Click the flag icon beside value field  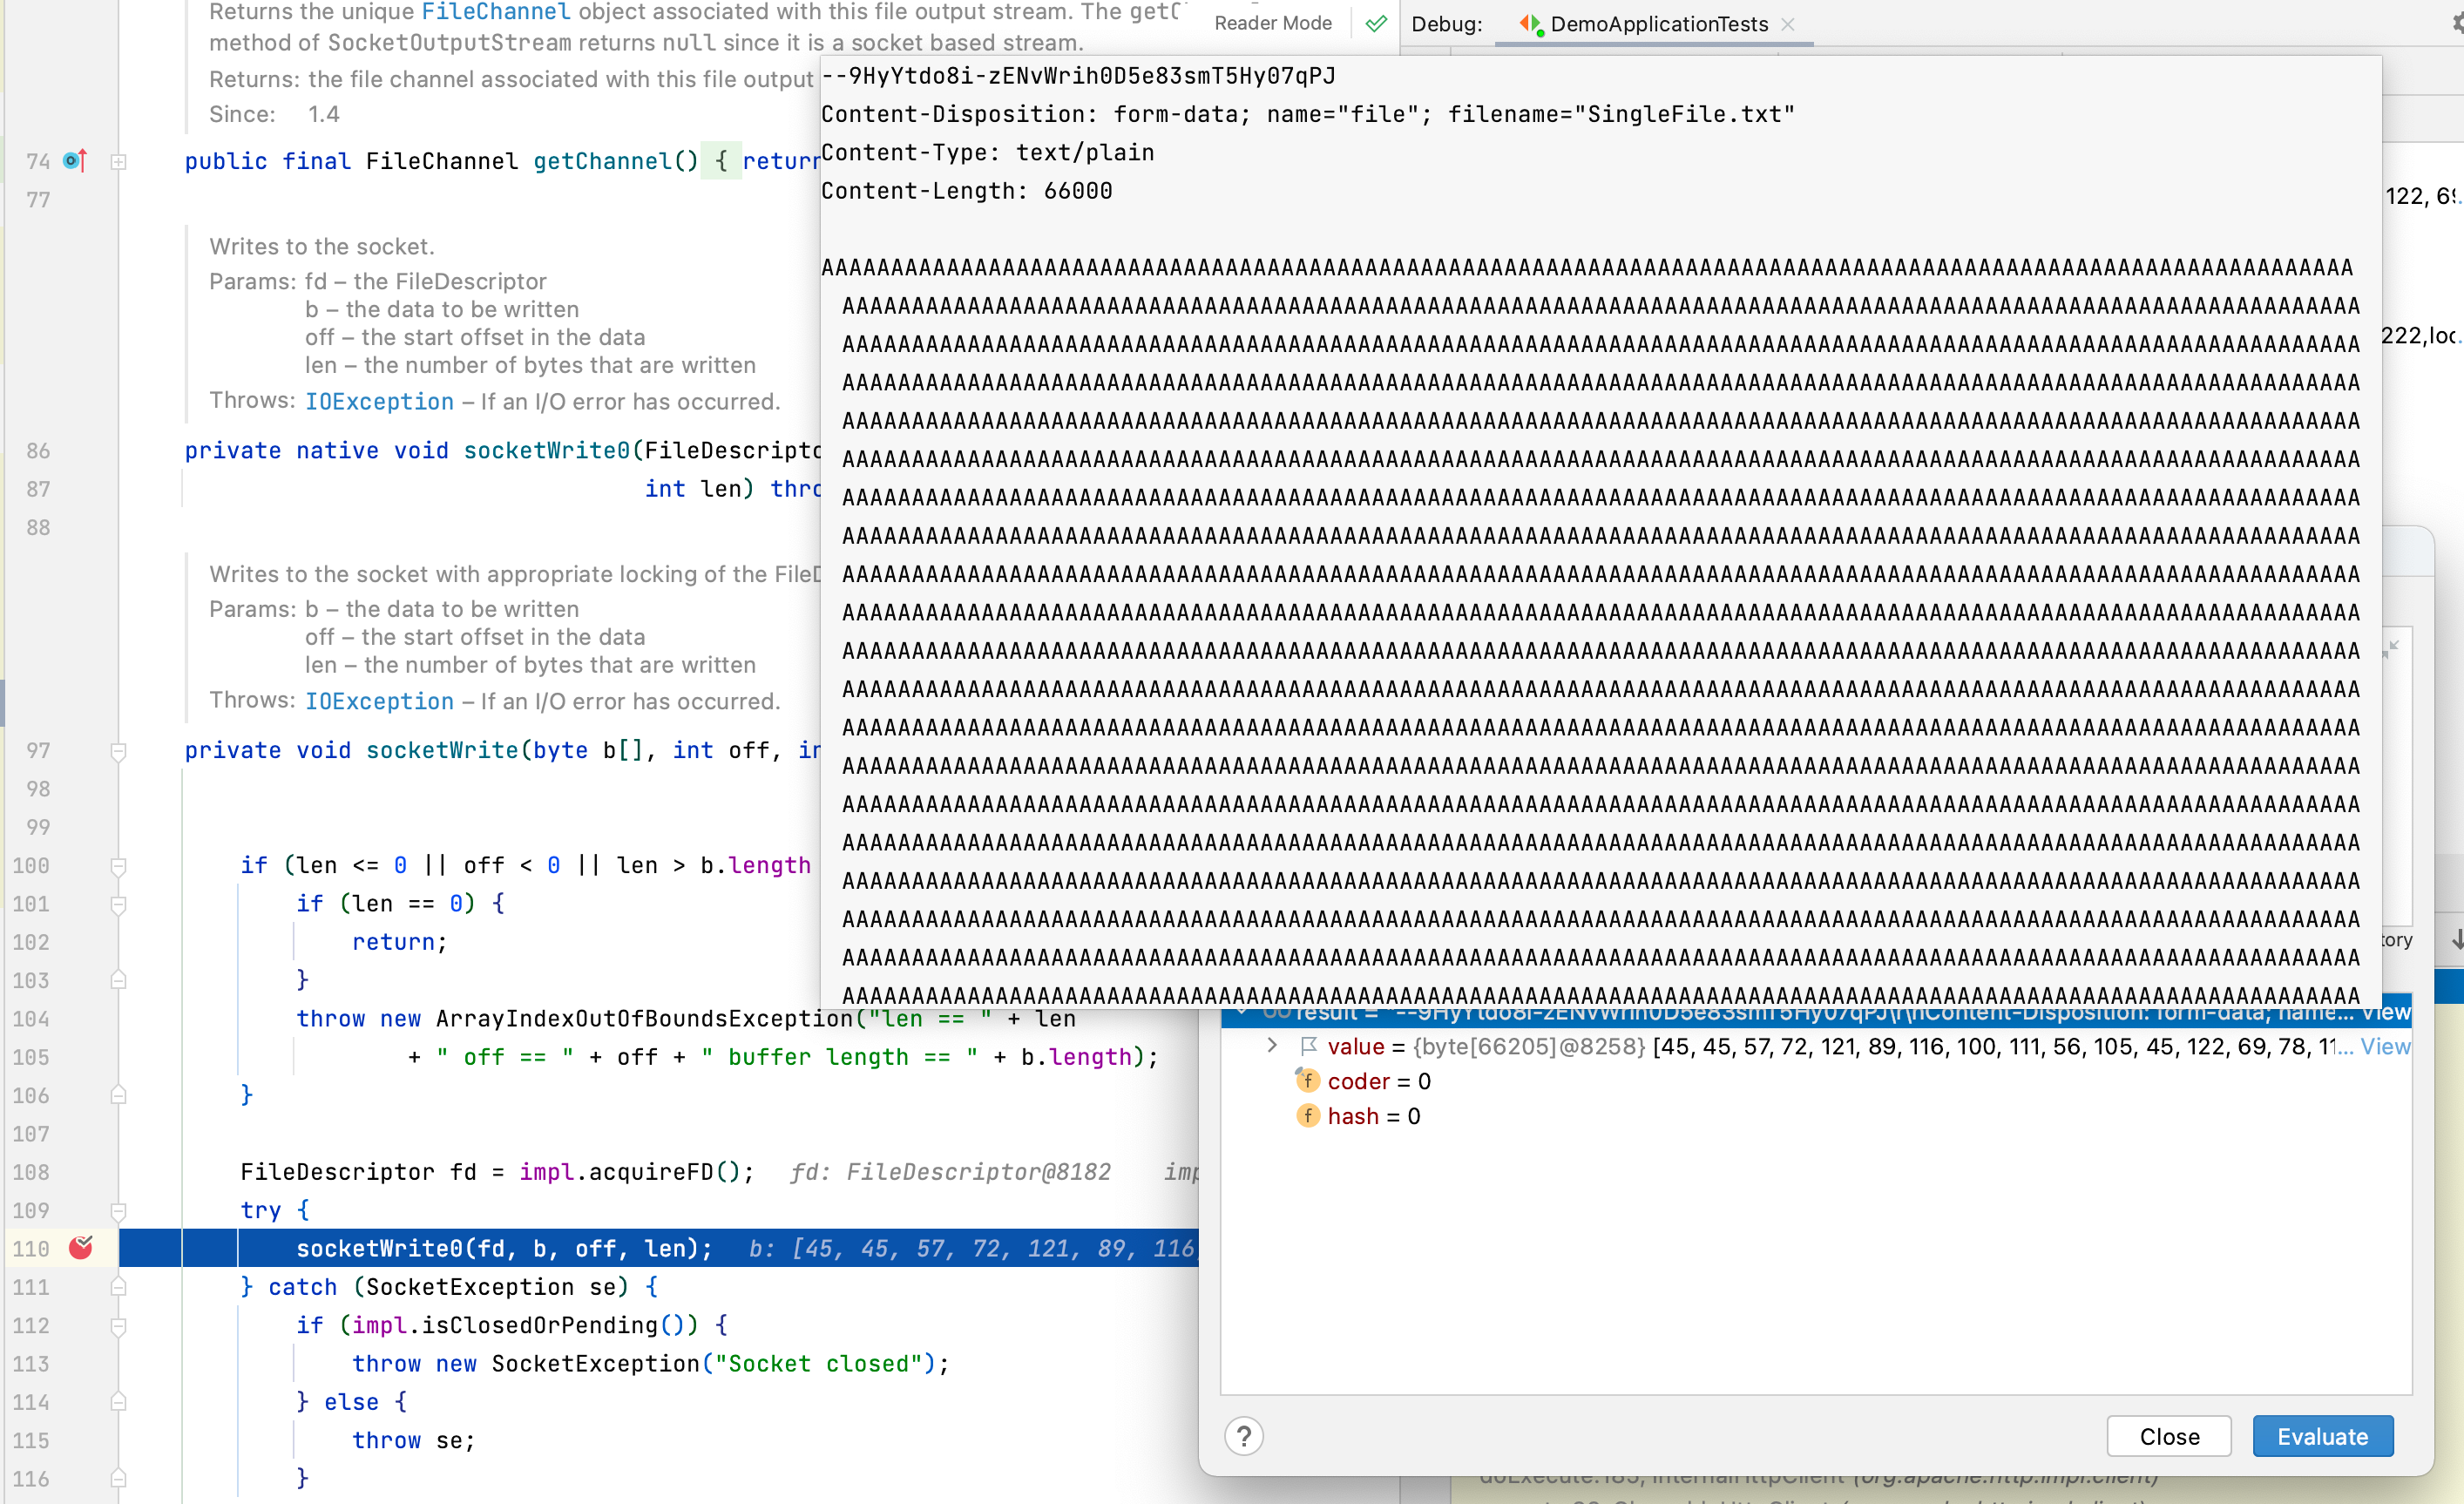point(1308,1046)
